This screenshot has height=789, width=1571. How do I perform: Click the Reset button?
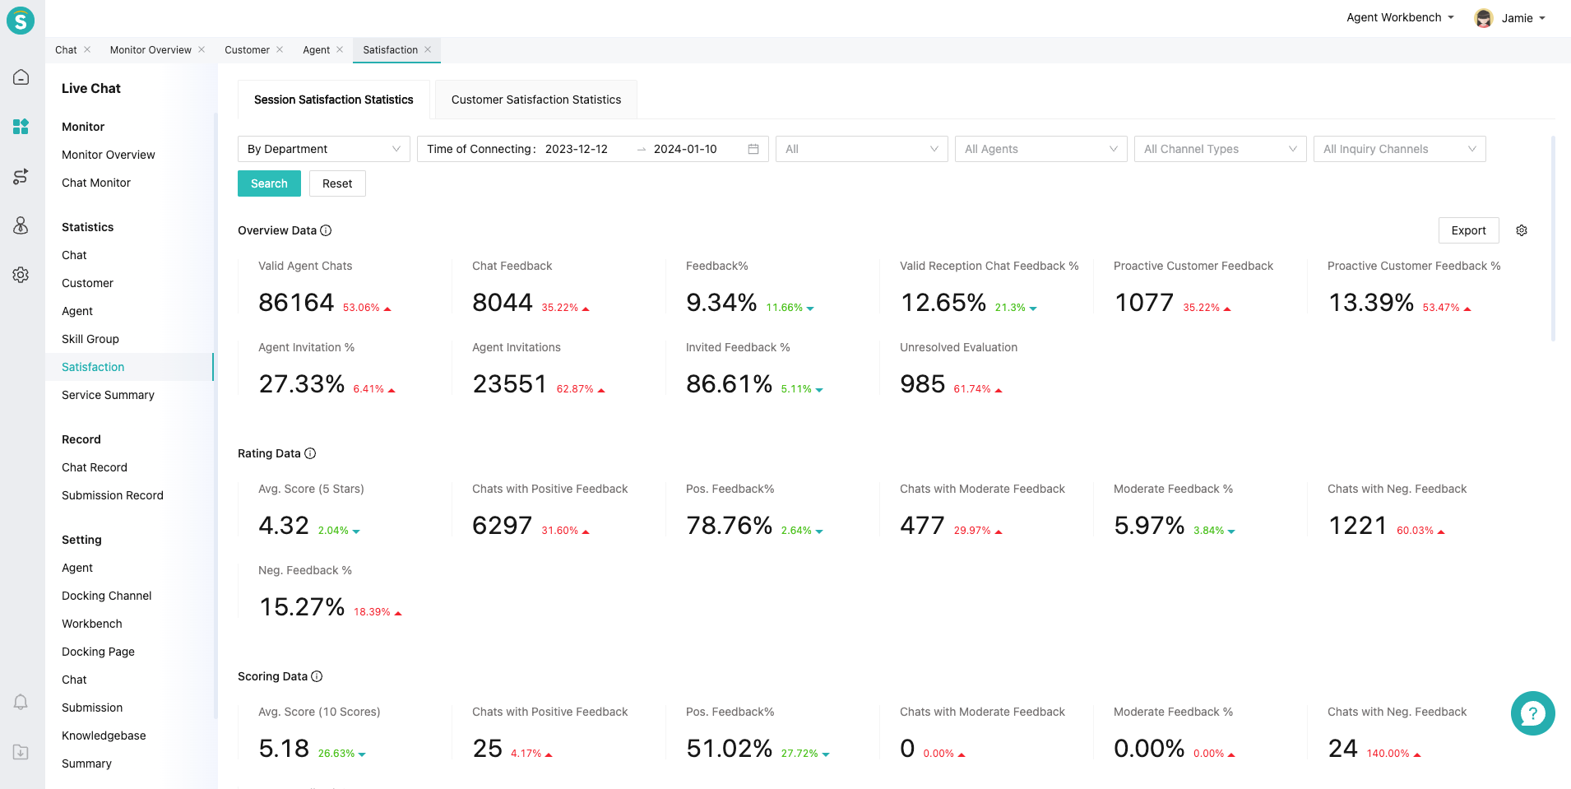click(337, 183)
